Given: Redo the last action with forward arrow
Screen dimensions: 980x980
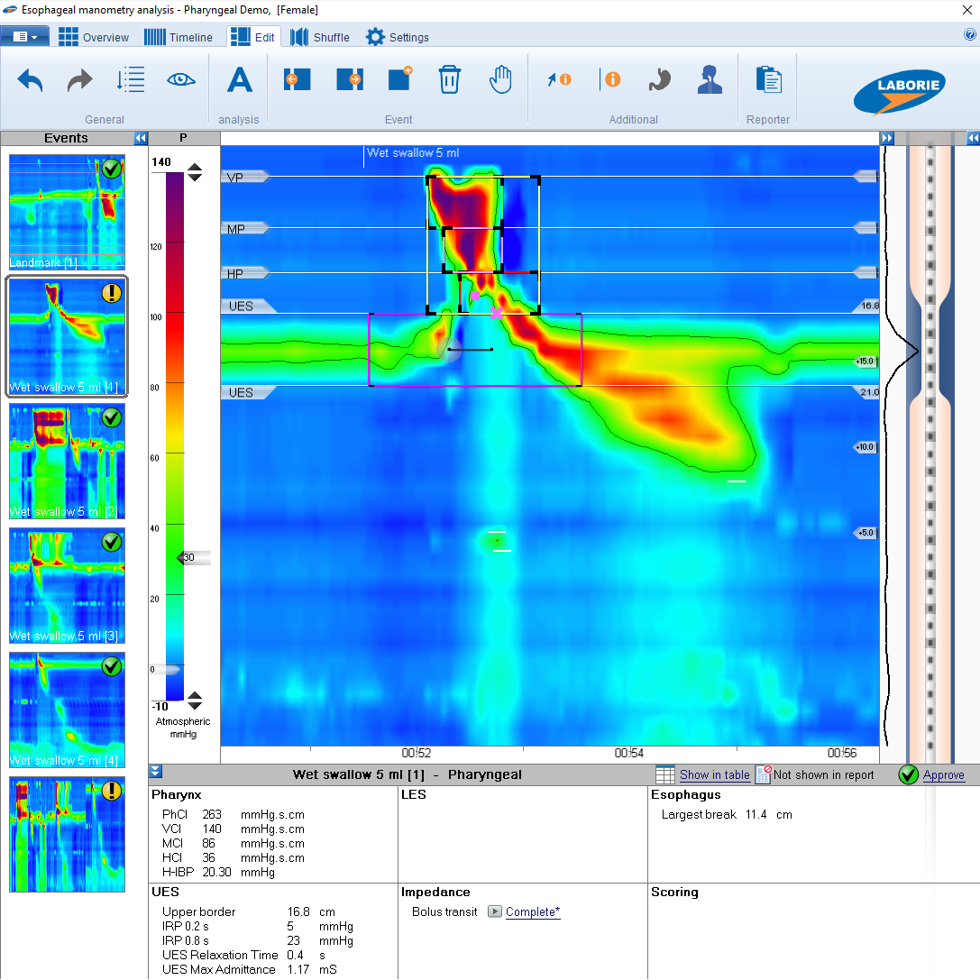Looking at the screenshot, I should click(79, 80).
